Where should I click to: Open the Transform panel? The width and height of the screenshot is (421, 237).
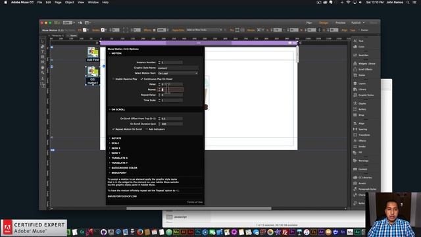coord(361,135)
